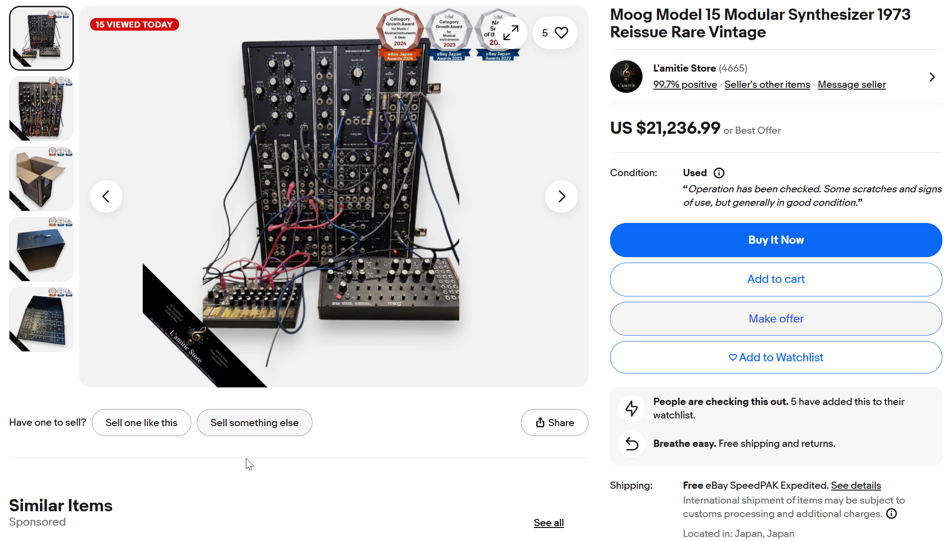Screen dimensions: 950x541
Task: Open shipping See details link
Action: click(856, 486)
